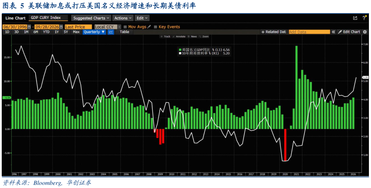The width and height of the screenshot is (371, 188).
Task: Toggle the Mov Avgs checkbox
Action: pos(125,27)
